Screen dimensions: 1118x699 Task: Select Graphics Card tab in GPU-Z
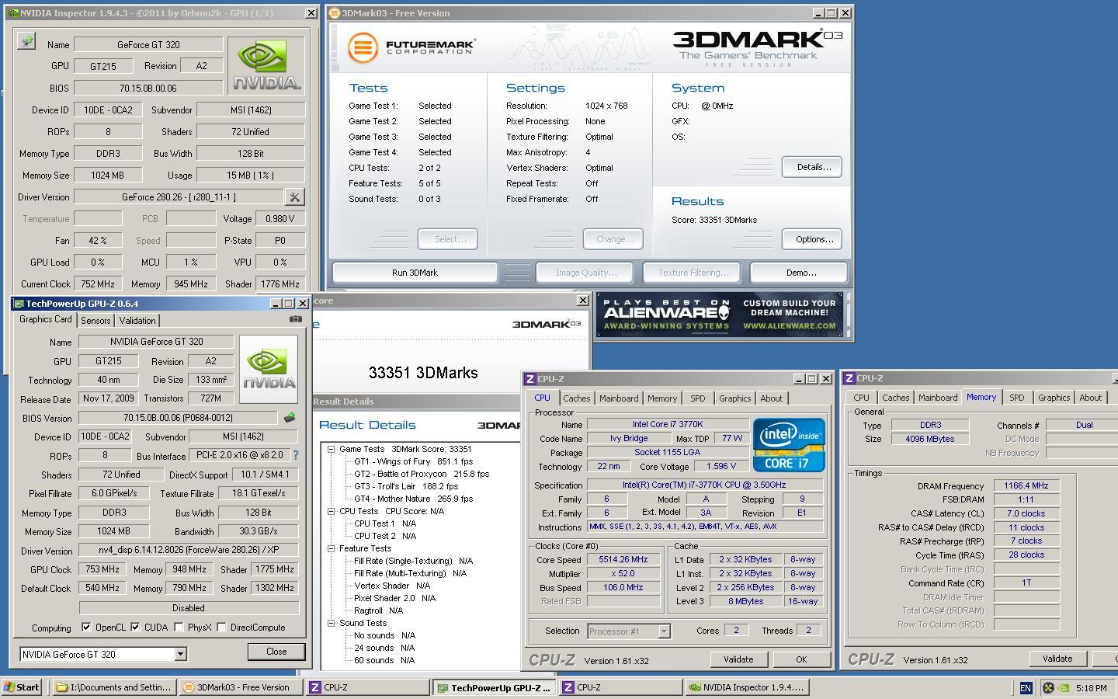46,319
